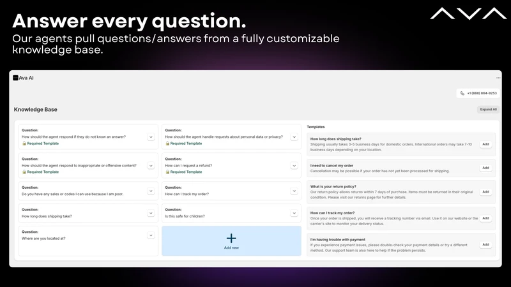Click the +1 (888) 864-9253 phone number button
Viewport: 511px width, 287px height.
478,93
